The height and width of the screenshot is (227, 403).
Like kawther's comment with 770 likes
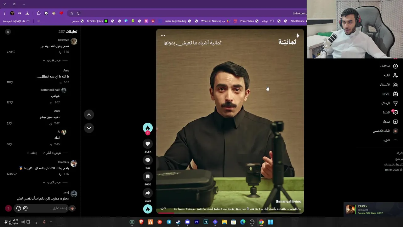(x=14, y=52)
